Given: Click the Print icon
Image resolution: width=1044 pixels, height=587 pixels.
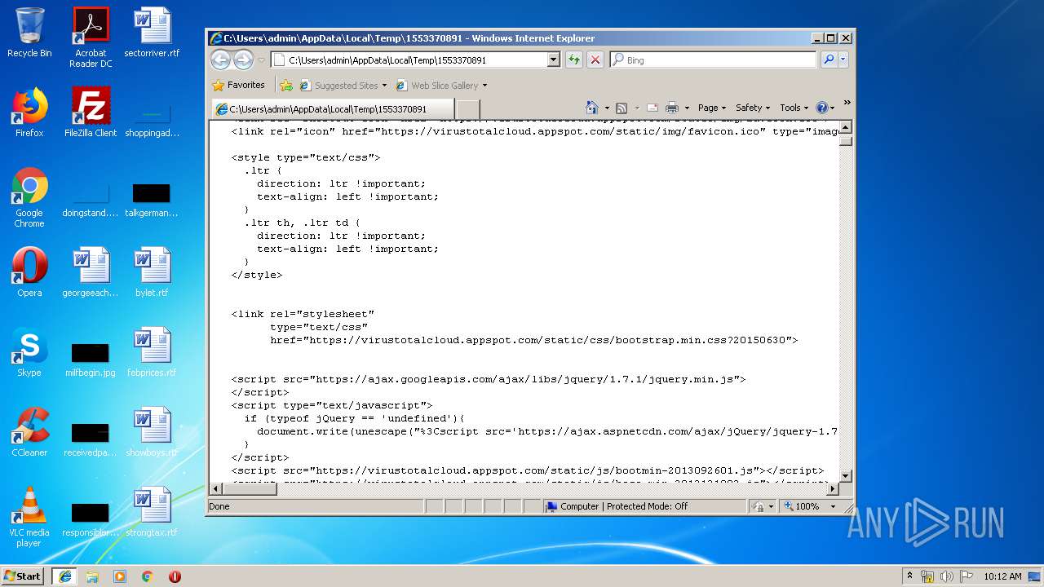Looking at the screenshot, I should (672, 108).
